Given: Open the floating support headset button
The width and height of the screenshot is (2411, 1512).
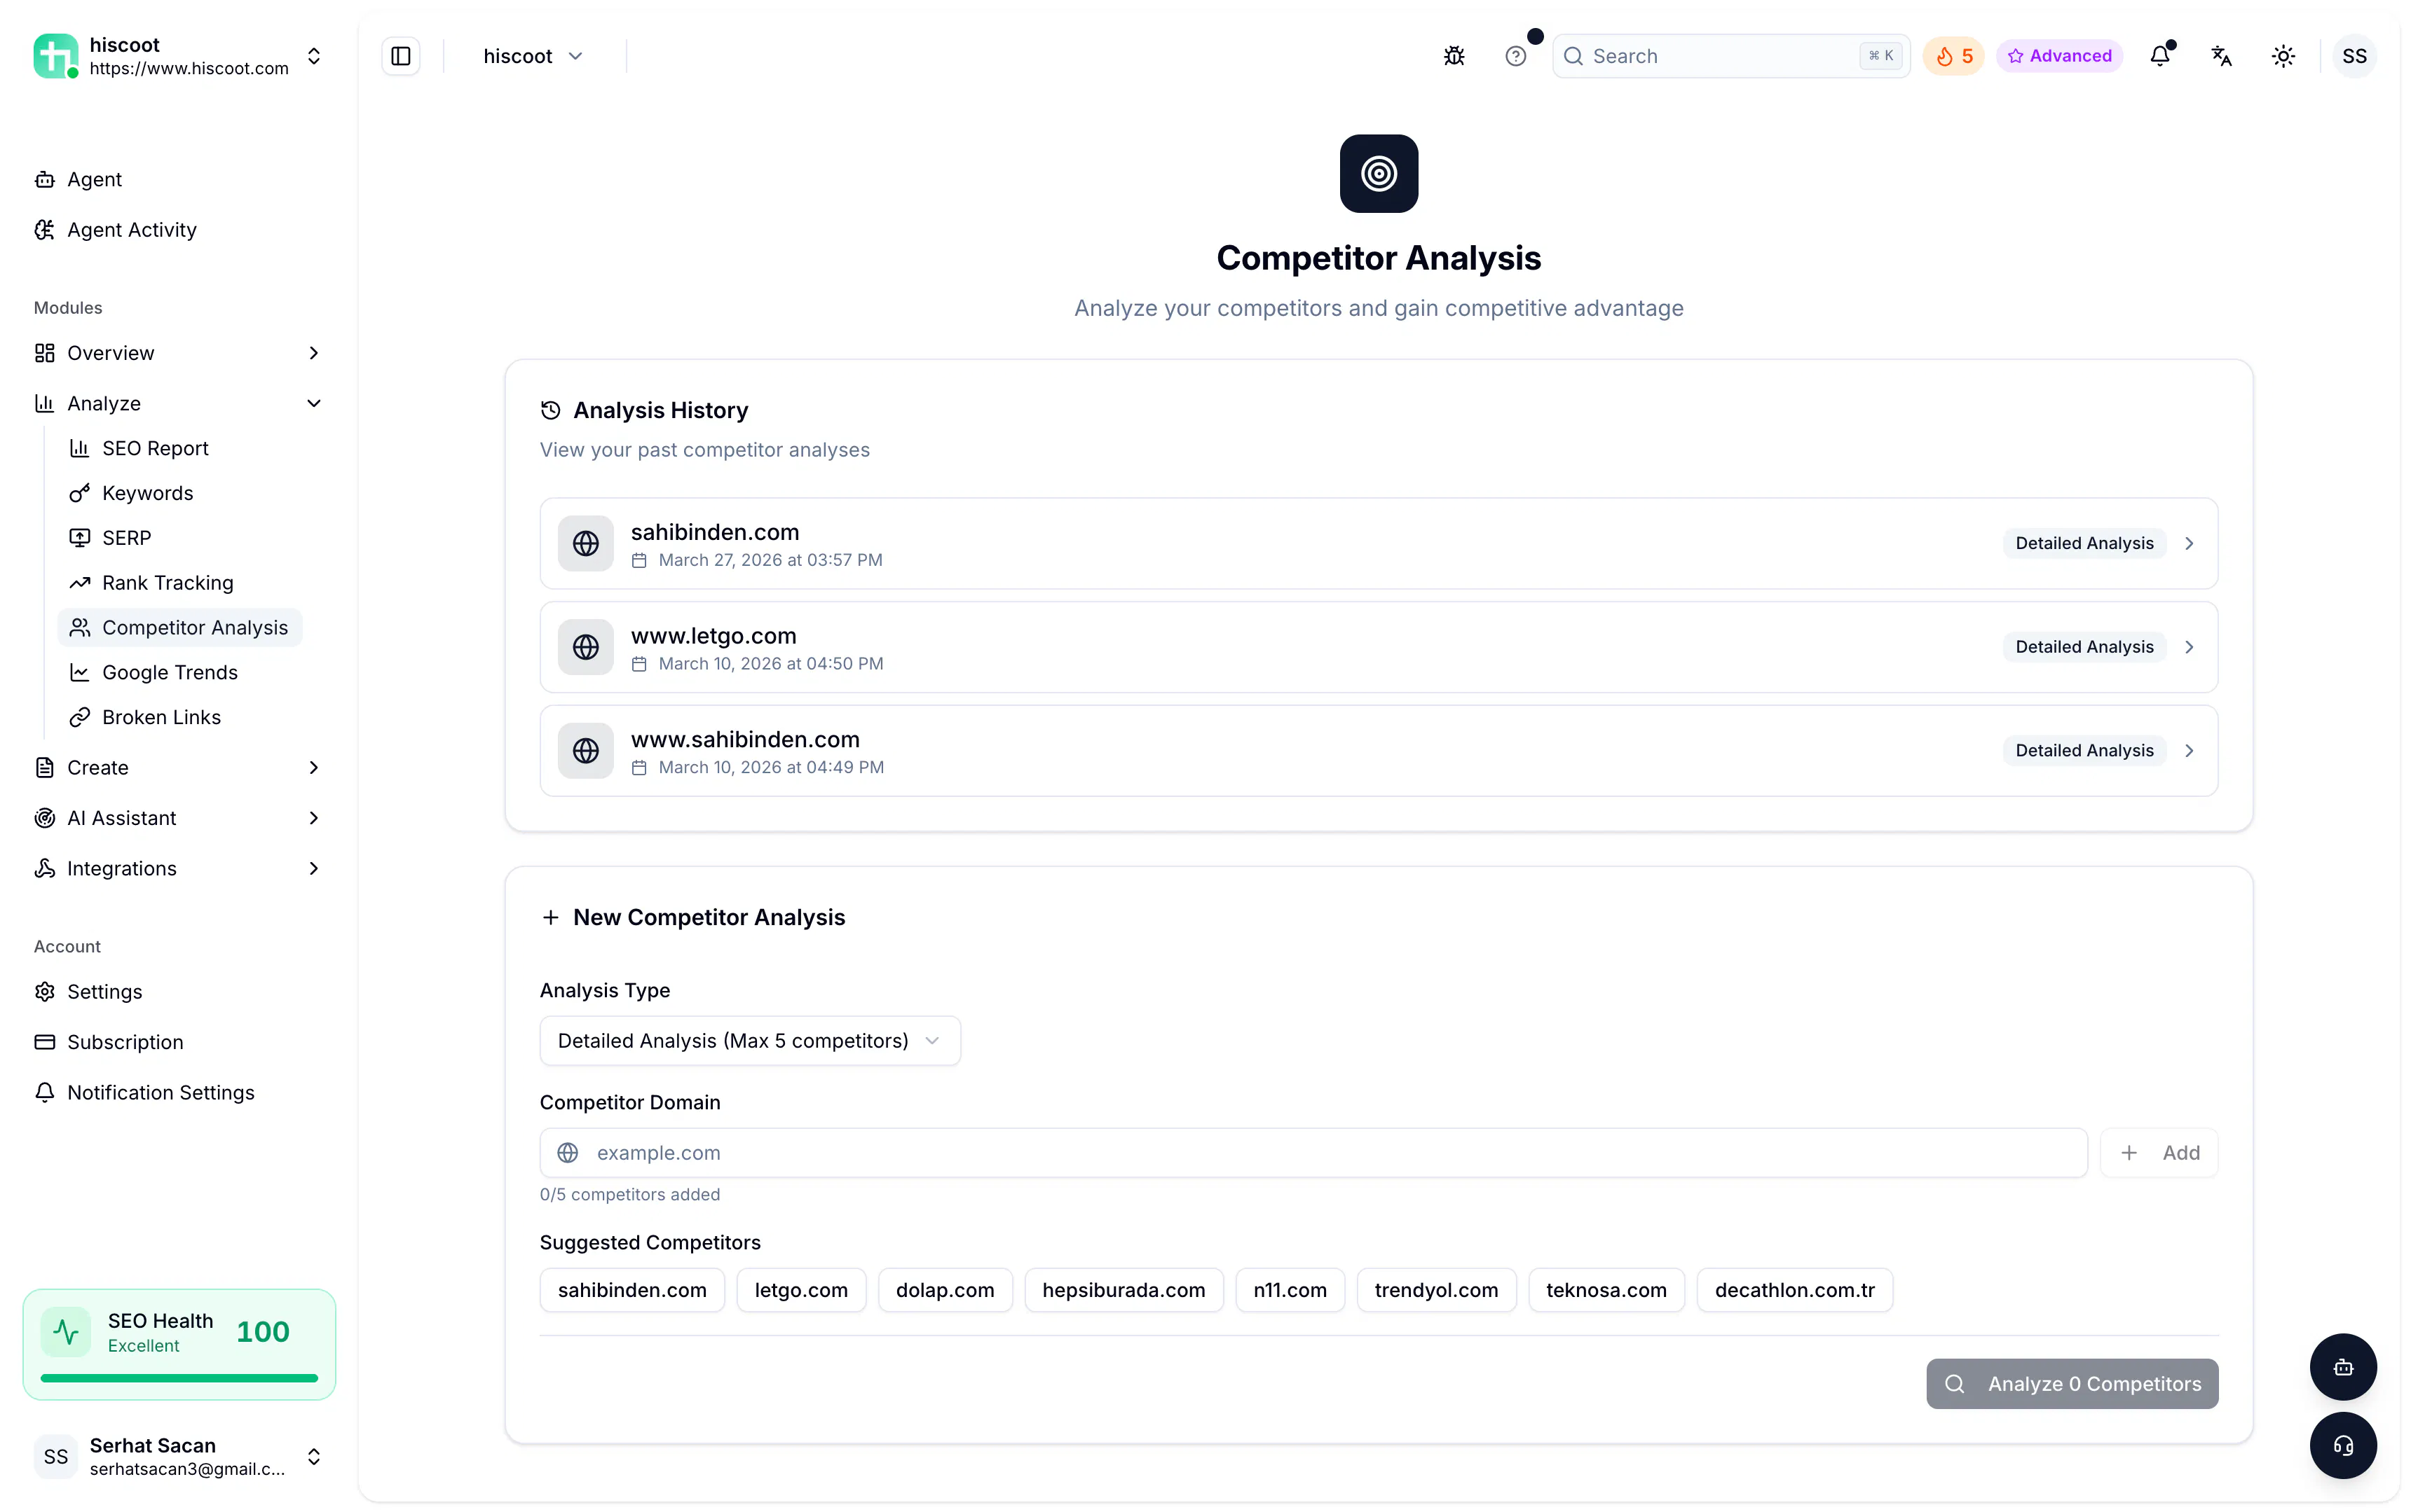Looking at the screenshot, I should pyautogui.click(x=2342, y=1445).
